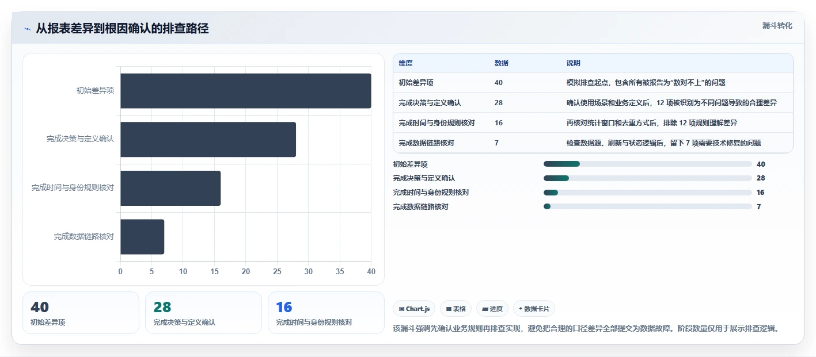
Task: Click the value 16 in the table
Action: [x=498, y=123]
